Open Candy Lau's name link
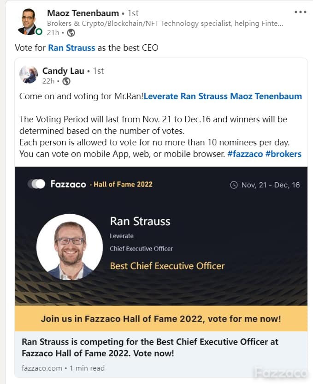Screen dimensions: 313x384 (x=63, y=71)
